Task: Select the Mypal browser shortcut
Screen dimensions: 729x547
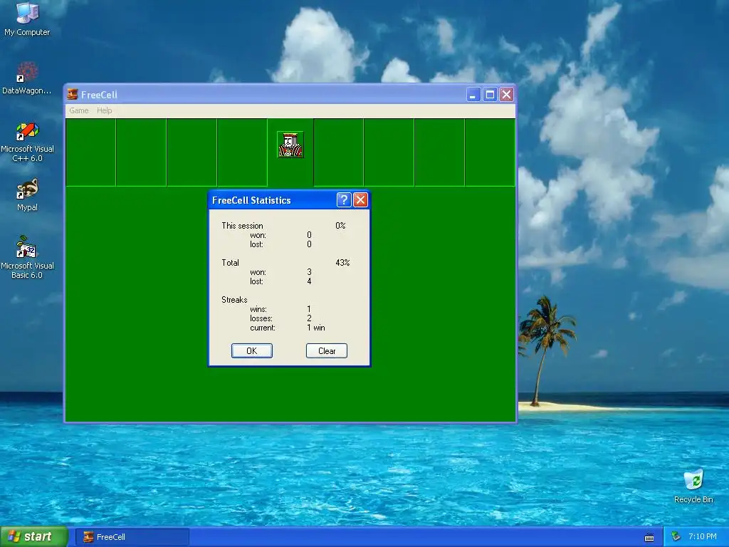Action: [27, 194]
